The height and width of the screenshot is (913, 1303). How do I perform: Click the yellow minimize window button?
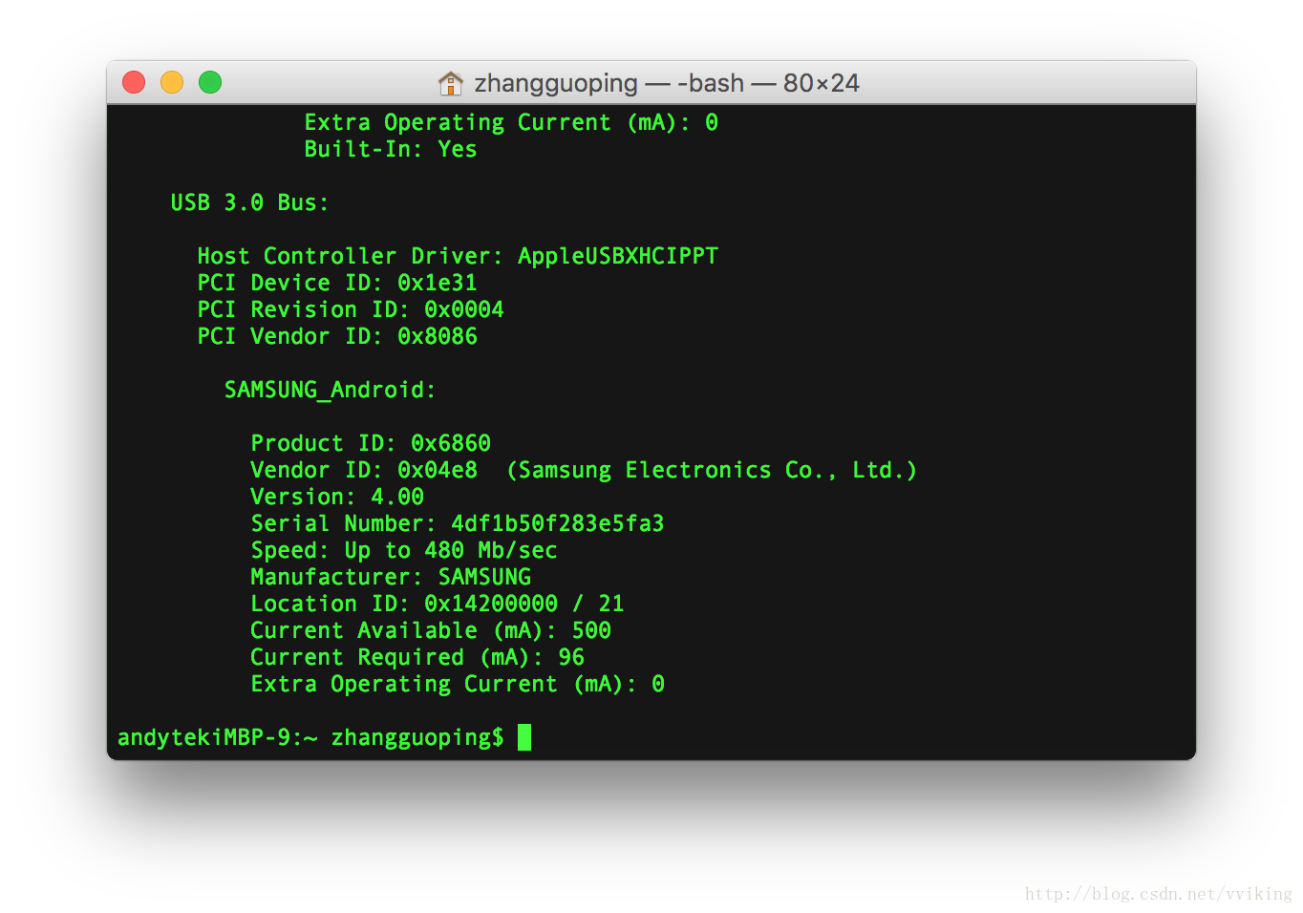click(x=172, y=83)
